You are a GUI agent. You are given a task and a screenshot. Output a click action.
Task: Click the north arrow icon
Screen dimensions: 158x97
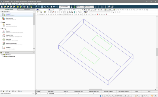click(x=105, y=7)
